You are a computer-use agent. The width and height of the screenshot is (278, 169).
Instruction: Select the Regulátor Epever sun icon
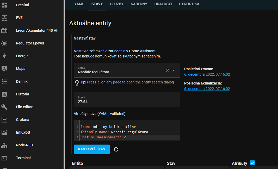[4, 43]
